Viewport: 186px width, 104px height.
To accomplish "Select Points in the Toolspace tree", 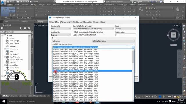I will [x=12, y=38].
